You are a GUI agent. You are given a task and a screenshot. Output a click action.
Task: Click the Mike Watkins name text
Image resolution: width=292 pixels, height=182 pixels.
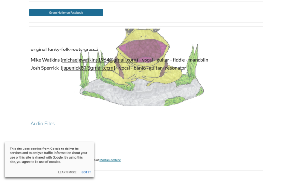tap(45, 60)
